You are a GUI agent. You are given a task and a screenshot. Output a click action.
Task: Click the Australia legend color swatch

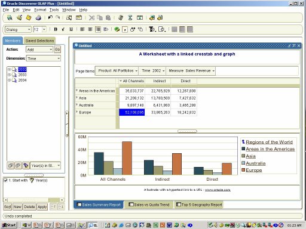point(243,163)
